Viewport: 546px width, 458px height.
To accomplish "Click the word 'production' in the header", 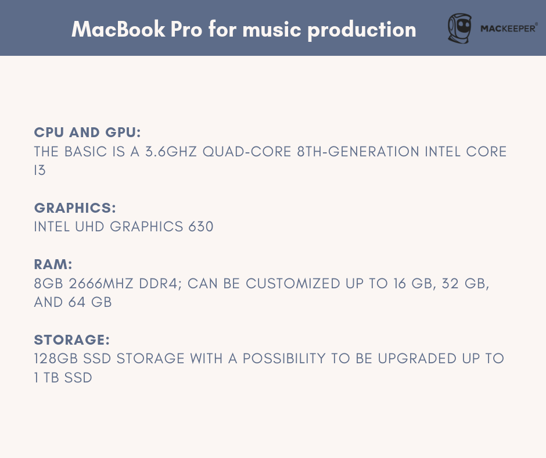I will pos(362,30).
